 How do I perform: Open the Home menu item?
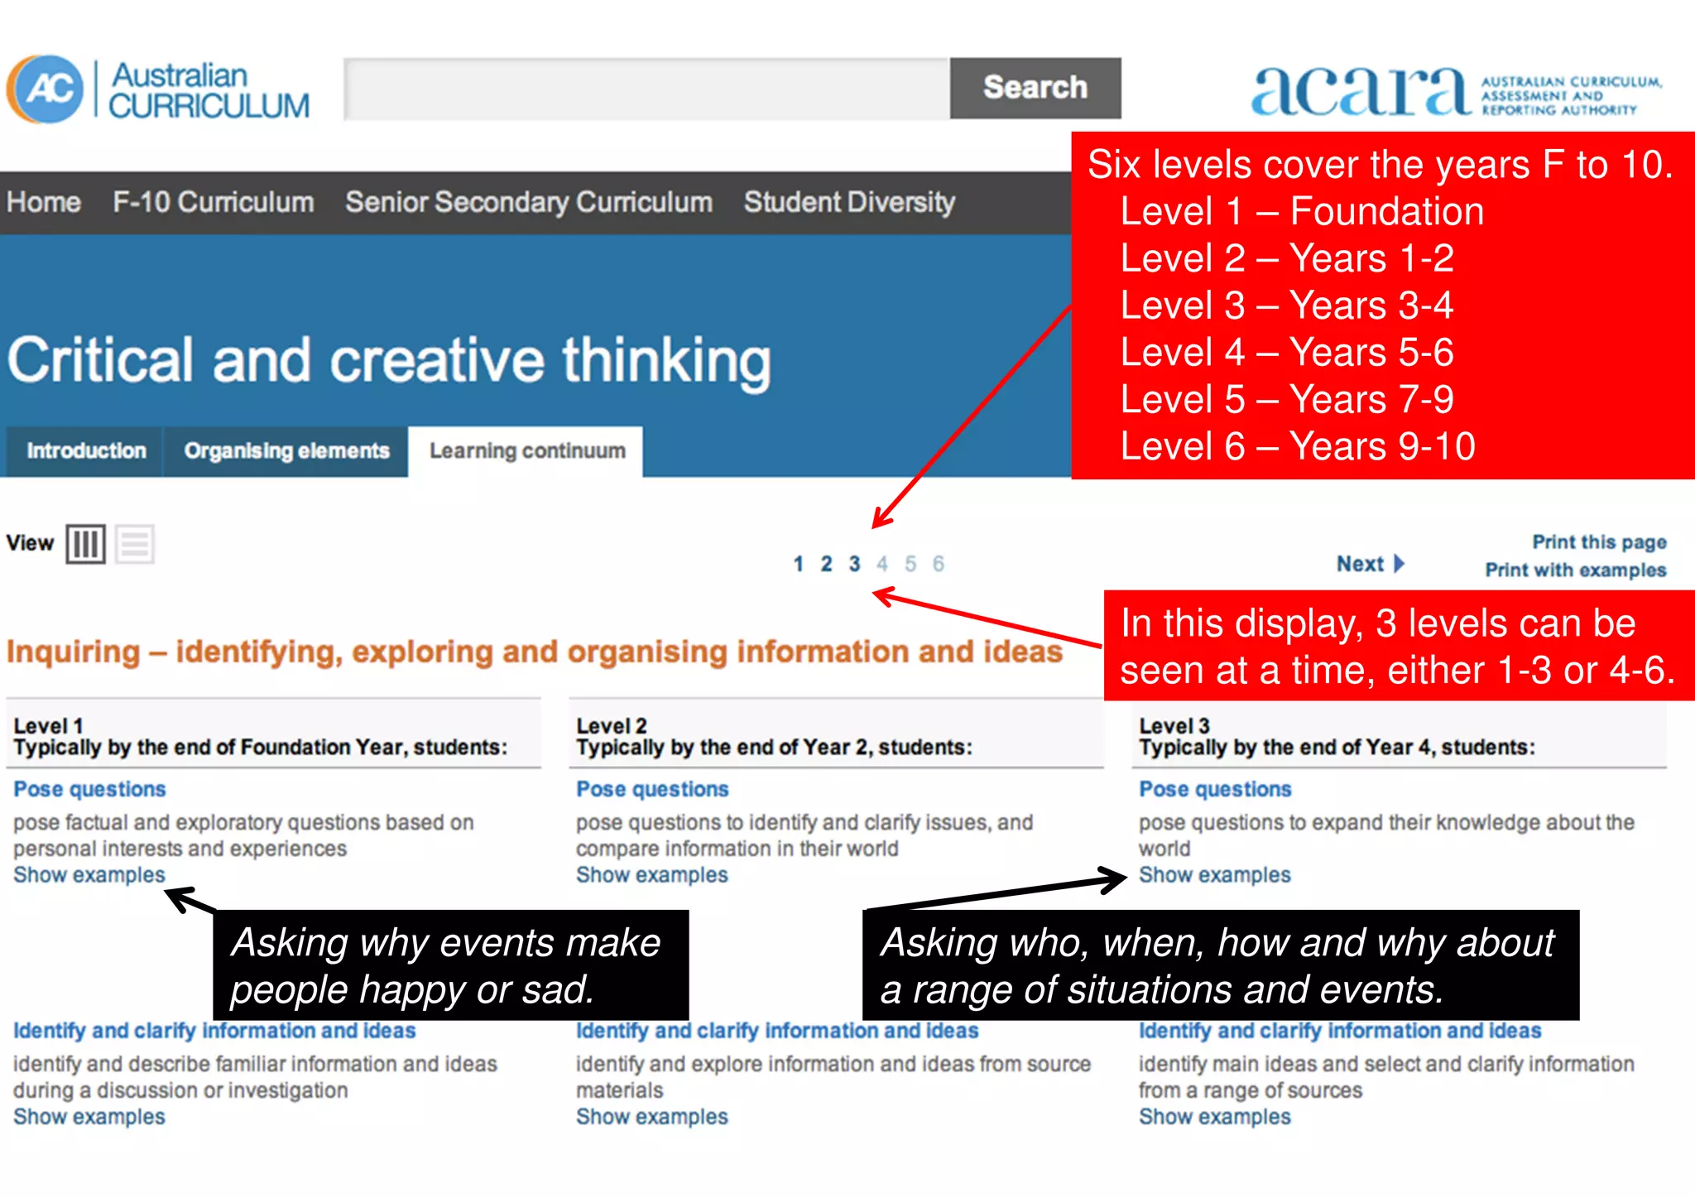tap(44, 202)
